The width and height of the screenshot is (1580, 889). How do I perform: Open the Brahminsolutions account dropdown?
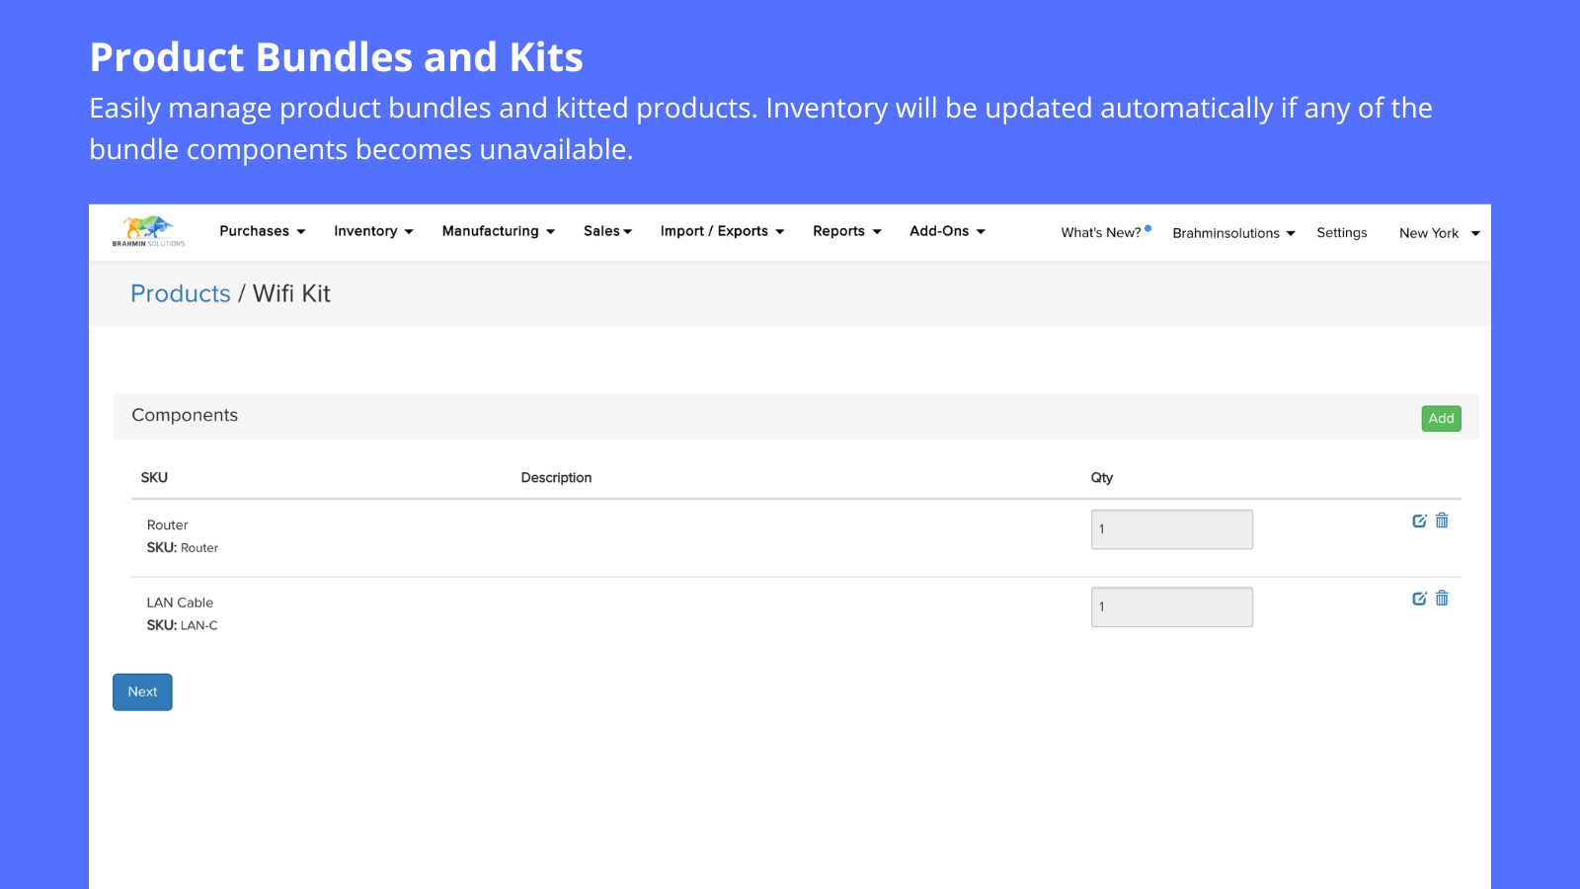point(1232,233)
